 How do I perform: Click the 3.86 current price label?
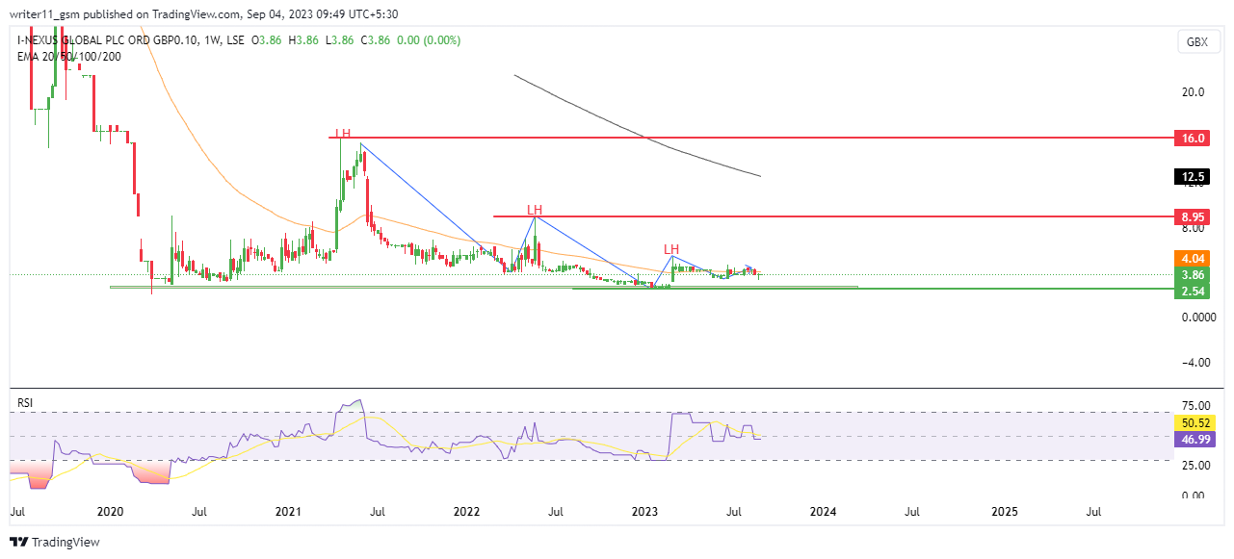[1194, 274]
